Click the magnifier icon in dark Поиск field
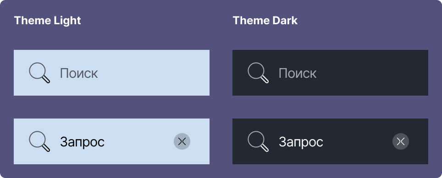442x178 pixels. 258,73
